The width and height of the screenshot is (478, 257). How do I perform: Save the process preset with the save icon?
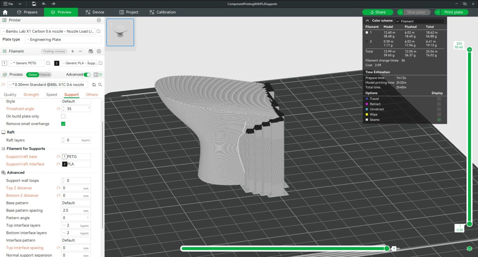93,84
